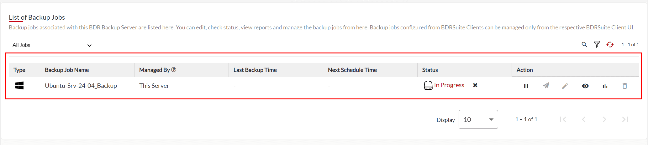
Task: Select the Ubuntu-Srv-24-04_Backup job name
Action: coord(81,86)
